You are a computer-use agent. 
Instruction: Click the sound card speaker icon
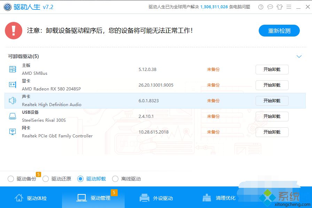pos(13,101)
